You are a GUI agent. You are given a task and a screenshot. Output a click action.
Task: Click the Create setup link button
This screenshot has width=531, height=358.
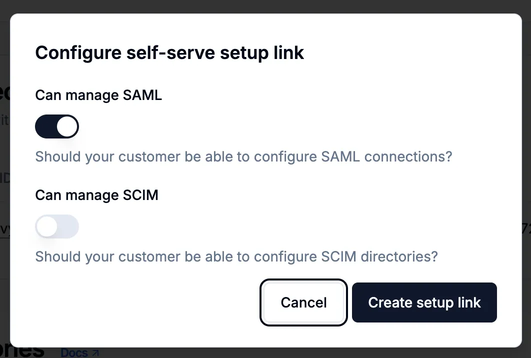coord(424,302)
